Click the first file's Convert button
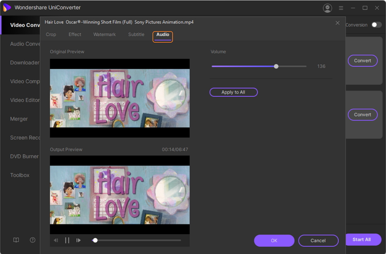This screenshot has width=386, height=254. point(363,60)
